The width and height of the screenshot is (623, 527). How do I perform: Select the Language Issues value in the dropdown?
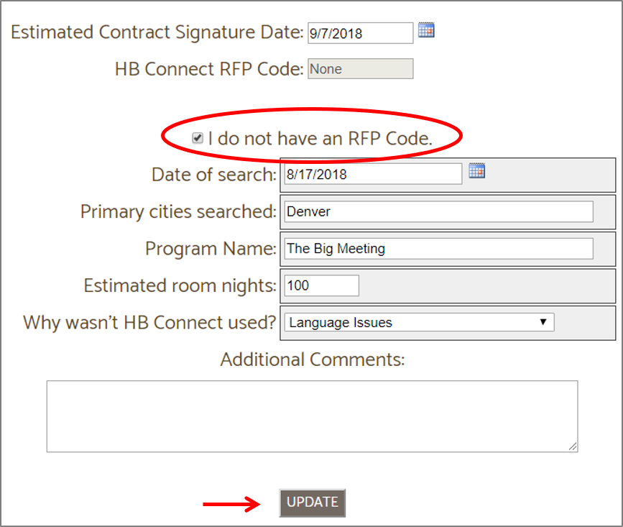tap(338, 322)
